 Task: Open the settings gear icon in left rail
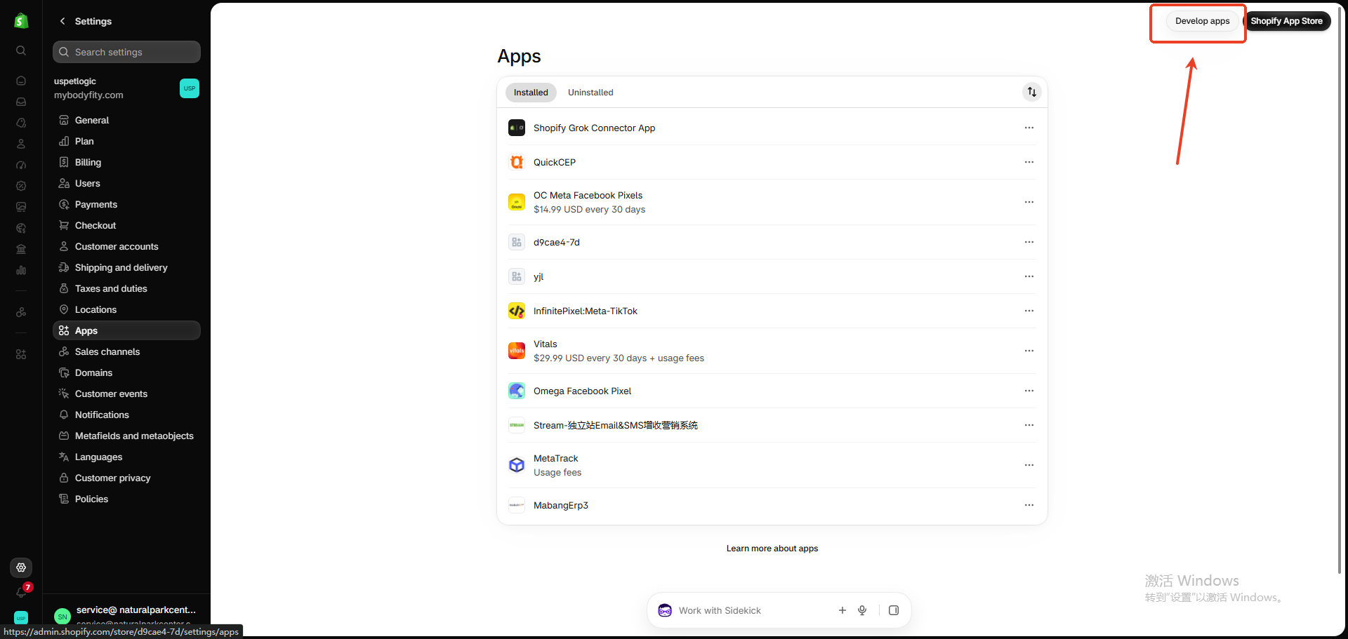click(21, 567)
